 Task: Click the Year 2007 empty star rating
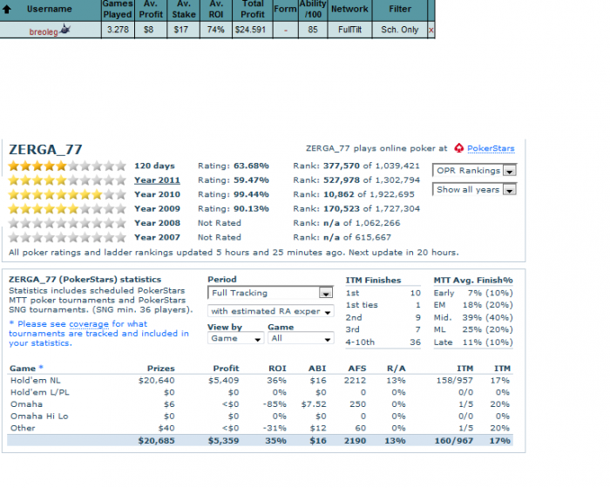(x=67, y=237)
